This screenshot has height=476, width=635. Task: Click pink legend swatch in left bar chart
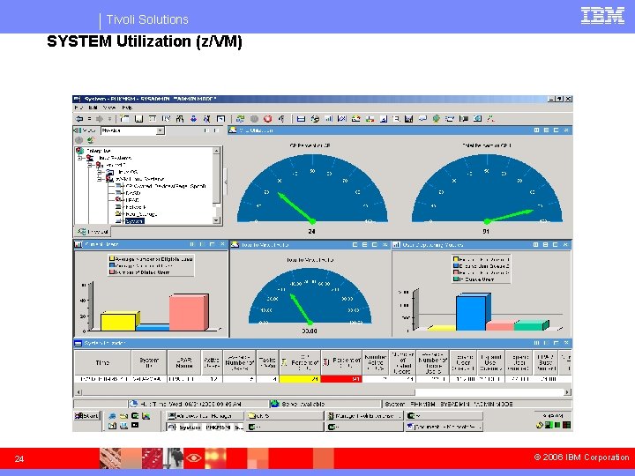(x=112, y=272)
